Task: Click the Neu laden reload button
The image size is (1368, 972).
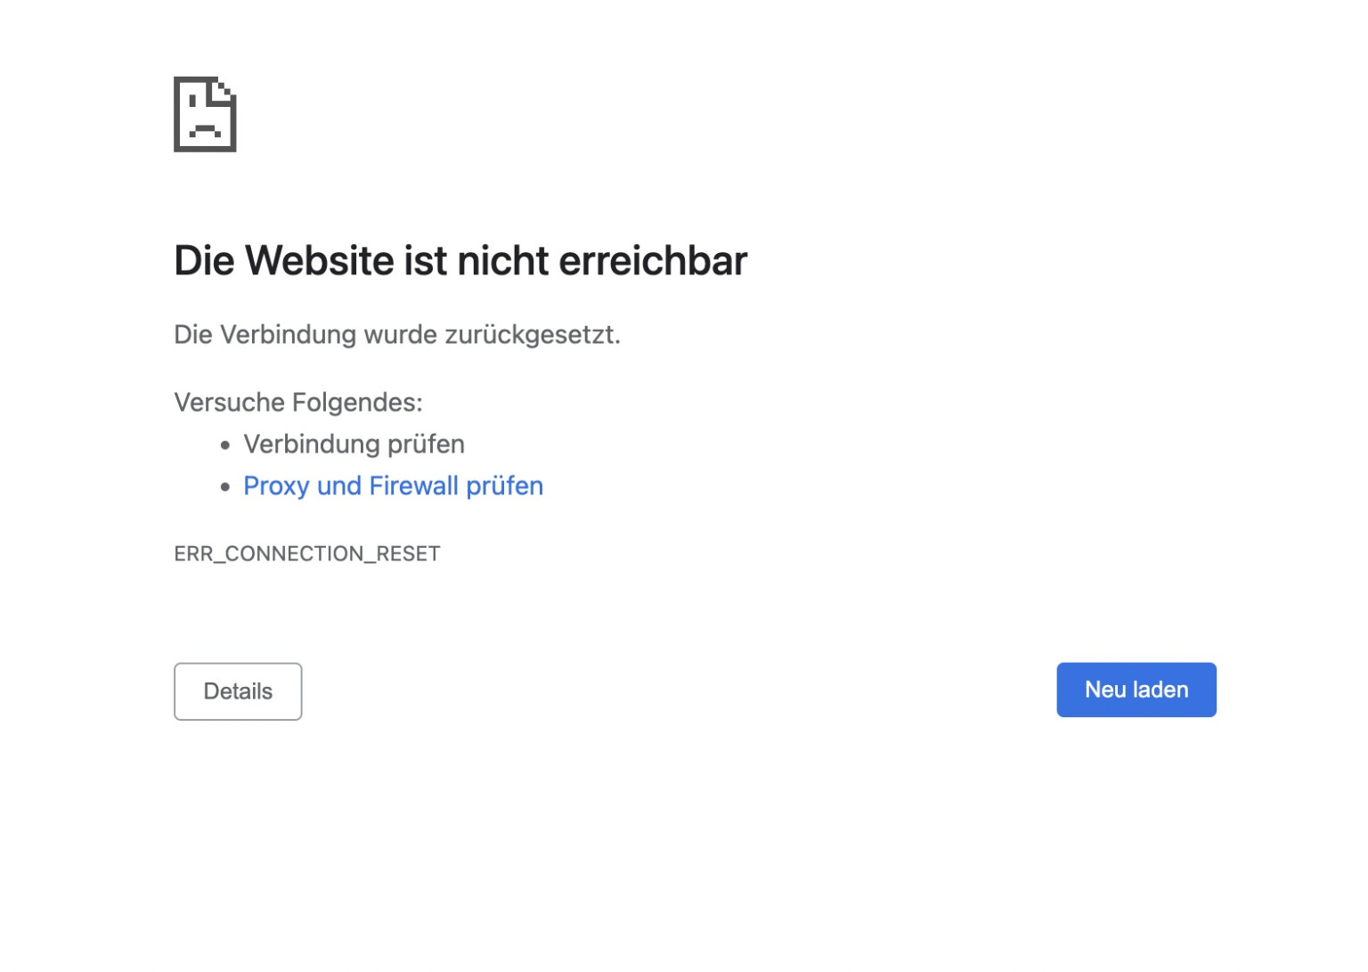Action: tap(1136, 690)
